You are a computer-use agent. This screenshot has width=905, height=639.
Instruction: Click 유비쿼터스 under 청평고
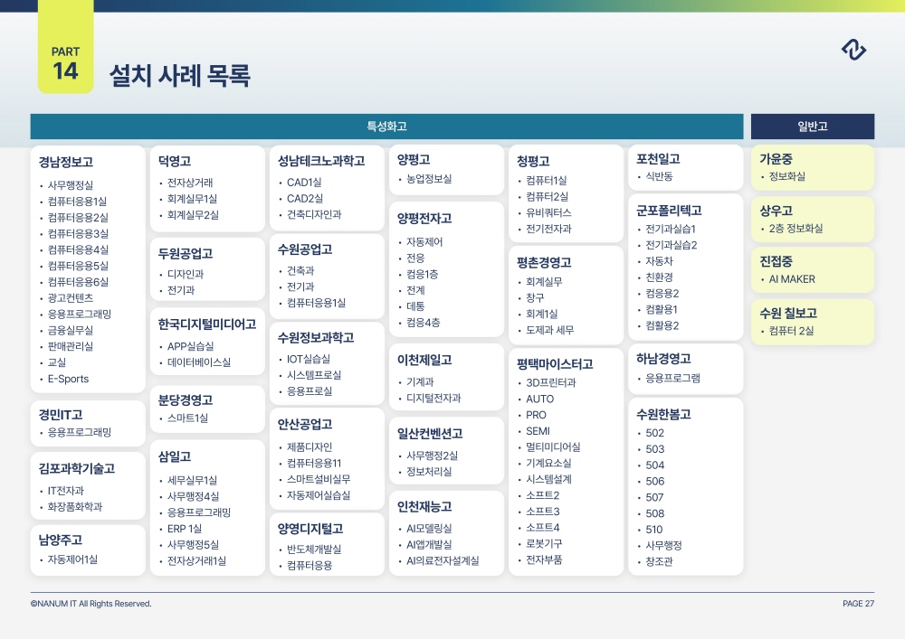pyautogui.click(x=548, y=212)
